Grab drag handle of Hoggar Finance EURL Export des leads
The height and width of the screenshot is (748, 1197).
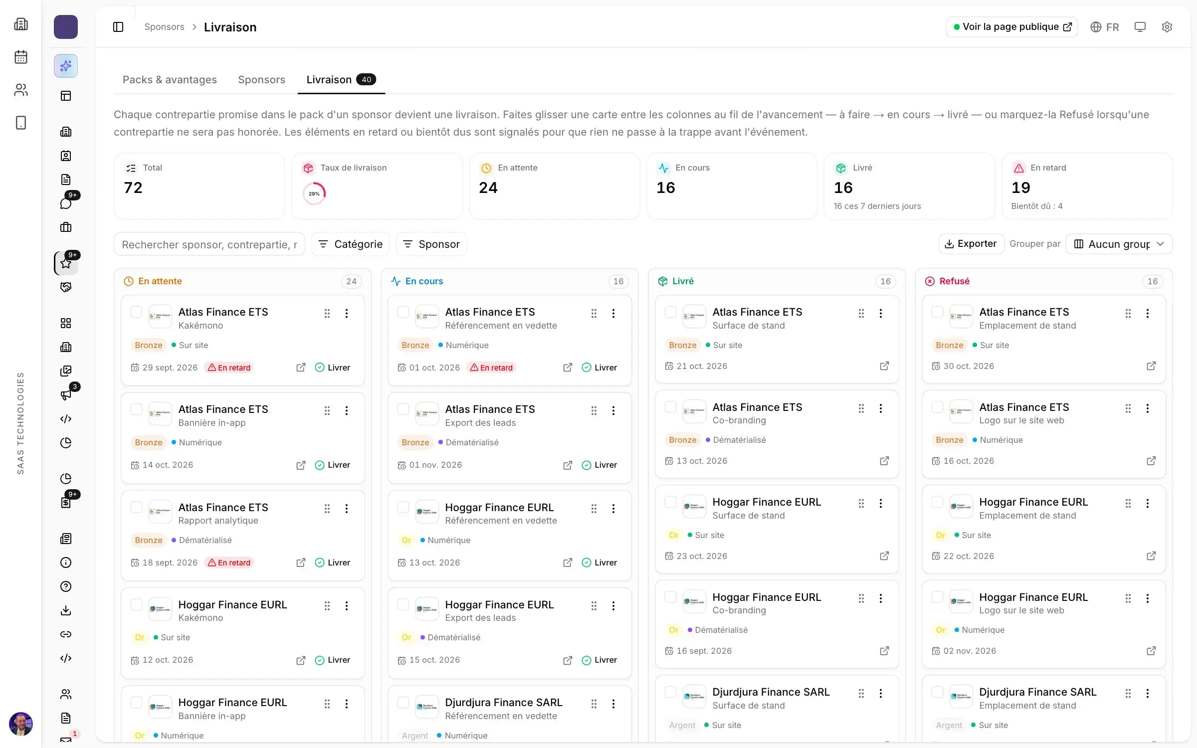(594, 606)
